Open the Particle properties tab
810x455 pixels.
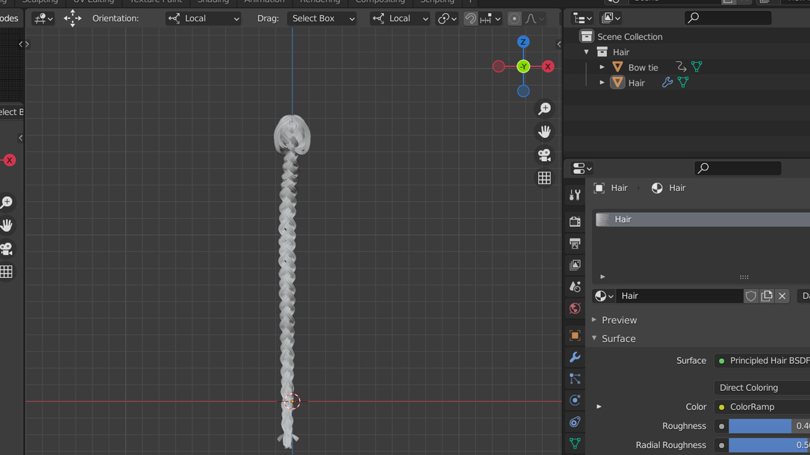point(575,379)
